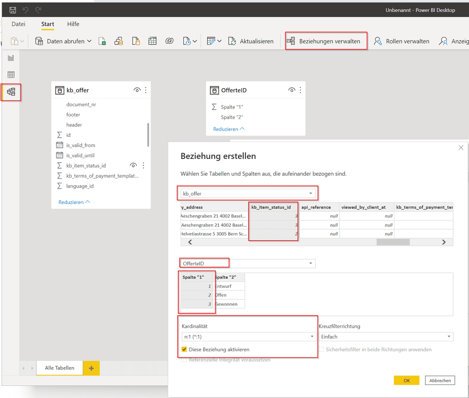Select viewed_by_client_at column header
469x398 pixels.
(x=367, y=207)
